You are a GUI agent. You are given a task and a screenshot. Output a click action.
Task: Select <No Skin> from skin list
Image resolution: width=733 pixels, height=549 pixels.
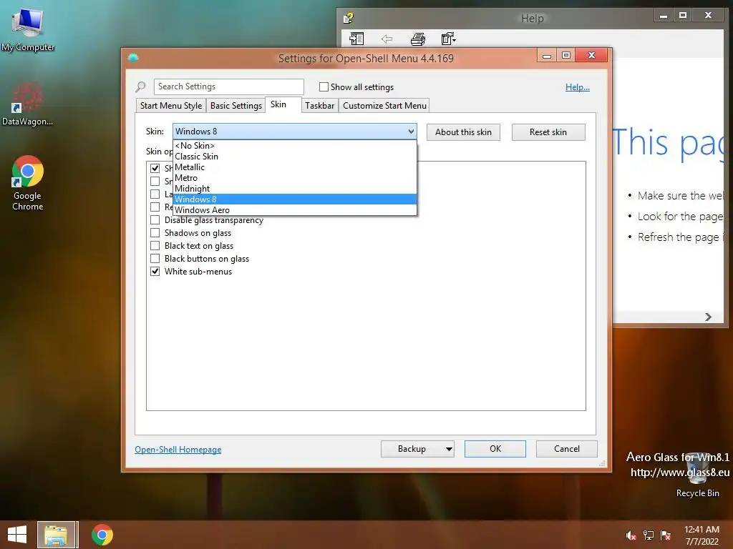(x=294, y=146)
